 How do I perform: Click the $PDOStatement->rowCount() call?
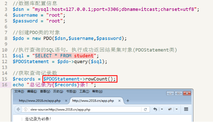point(80,79)
